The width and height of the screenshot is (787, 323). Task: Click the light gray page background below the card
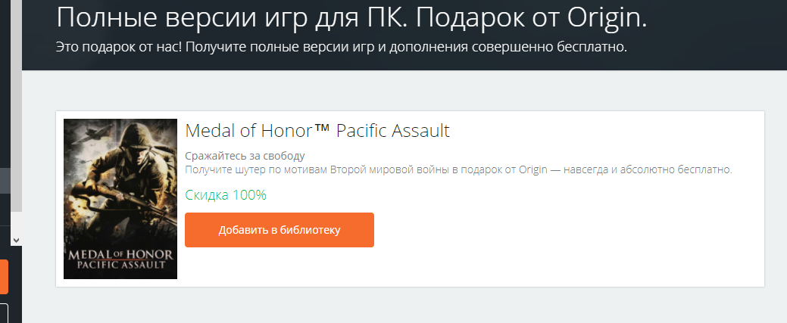pyautogui.click(x=409, y=306)
